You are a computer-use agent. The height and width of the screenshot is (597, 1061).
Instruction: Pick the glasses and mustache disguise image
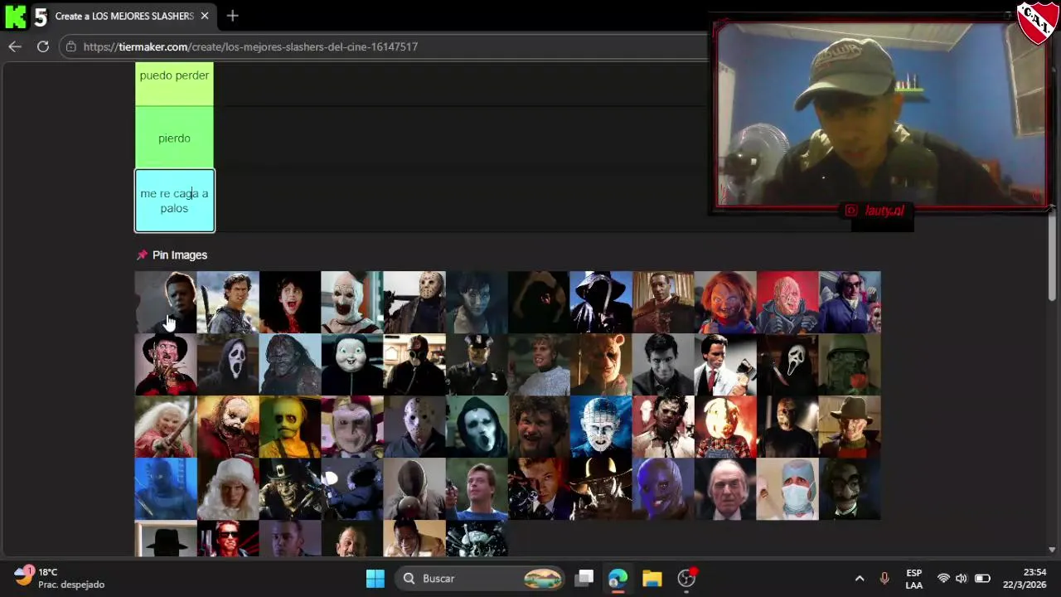pos(850,488)
